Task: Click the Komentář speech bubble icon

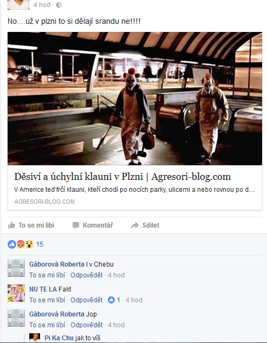Action: (76, 225)
